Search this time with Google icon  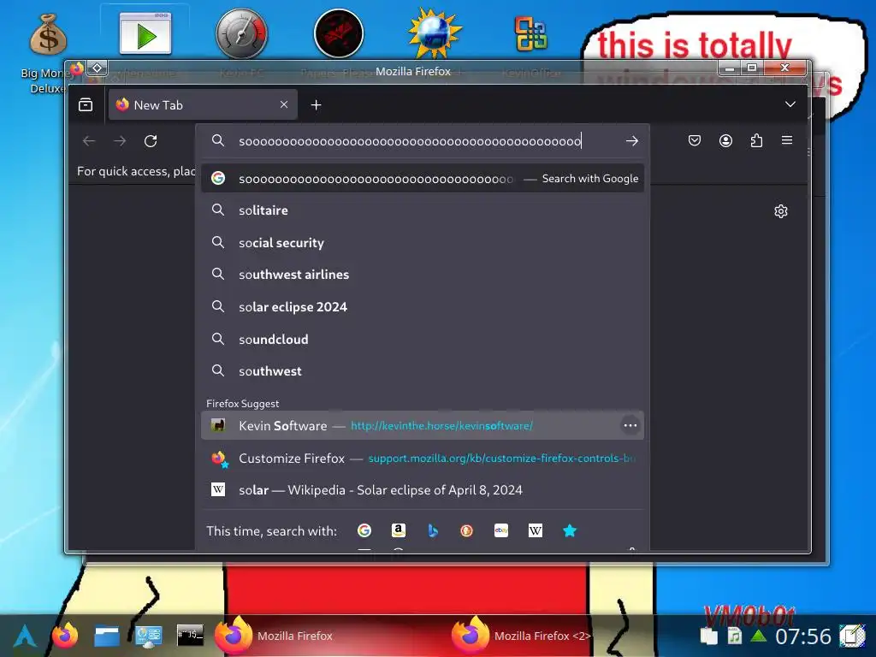(364, 530)
